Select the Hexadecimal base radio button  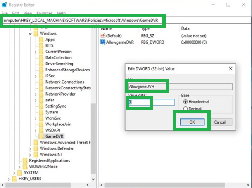(x=185, y=102)
